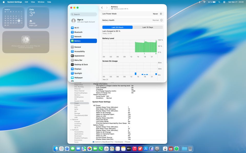Click the back navigation arrow
Screen dimensions: 246x153
(102, 8)
